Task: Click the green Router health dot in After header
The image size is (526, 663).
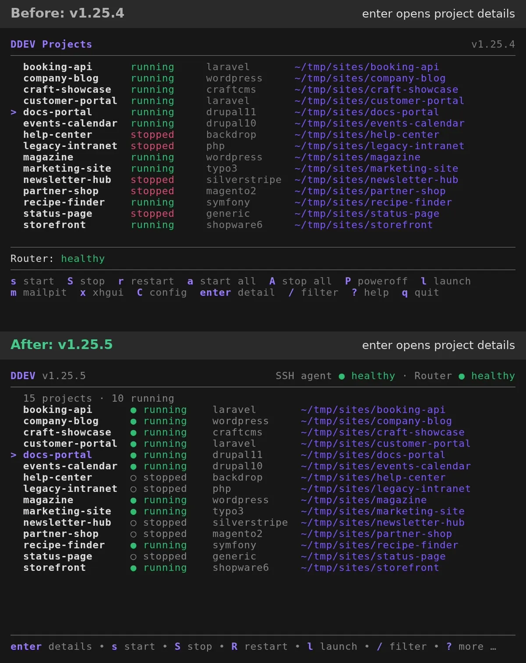Action: click(462, 376)
